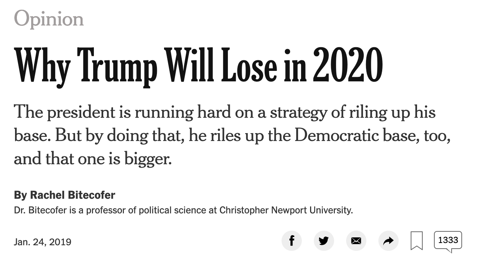Navigate to Opinion from the section label
The image size is (479, 270).
[x=49, y=18]
